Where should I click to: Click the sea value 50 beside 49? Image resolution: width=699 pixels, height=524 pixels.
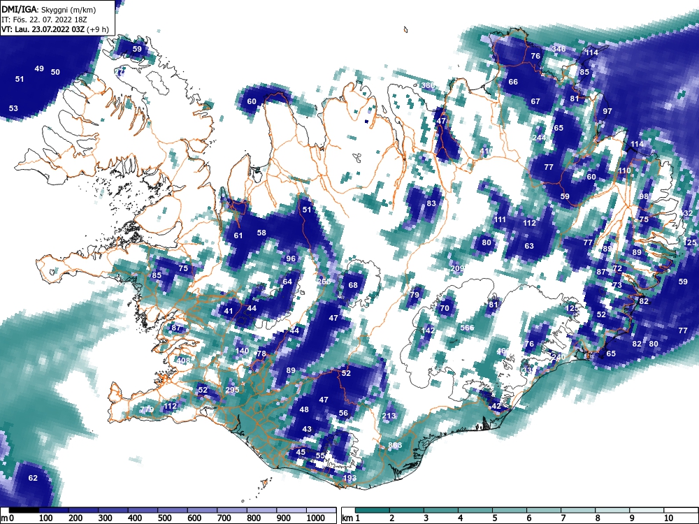55,72
